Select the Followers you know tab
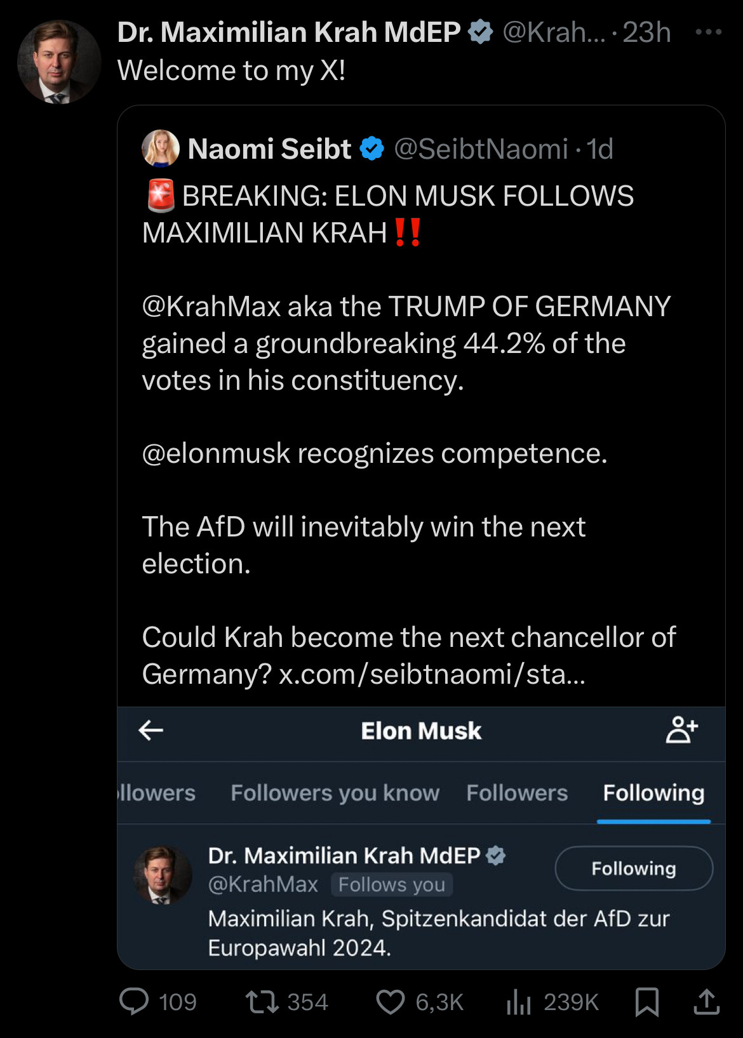The image size is (743, 1038). pyautogui.click(x=335, y=793)
